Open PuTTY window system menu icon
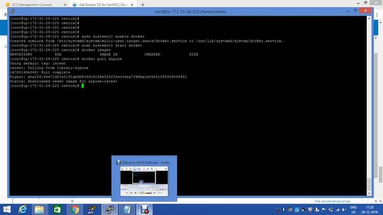383x215 pixels. coord(13,11)
